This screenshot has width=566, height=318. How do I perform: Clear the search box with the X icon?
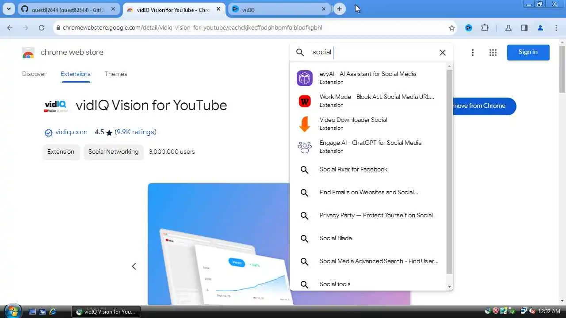[442, 53]
